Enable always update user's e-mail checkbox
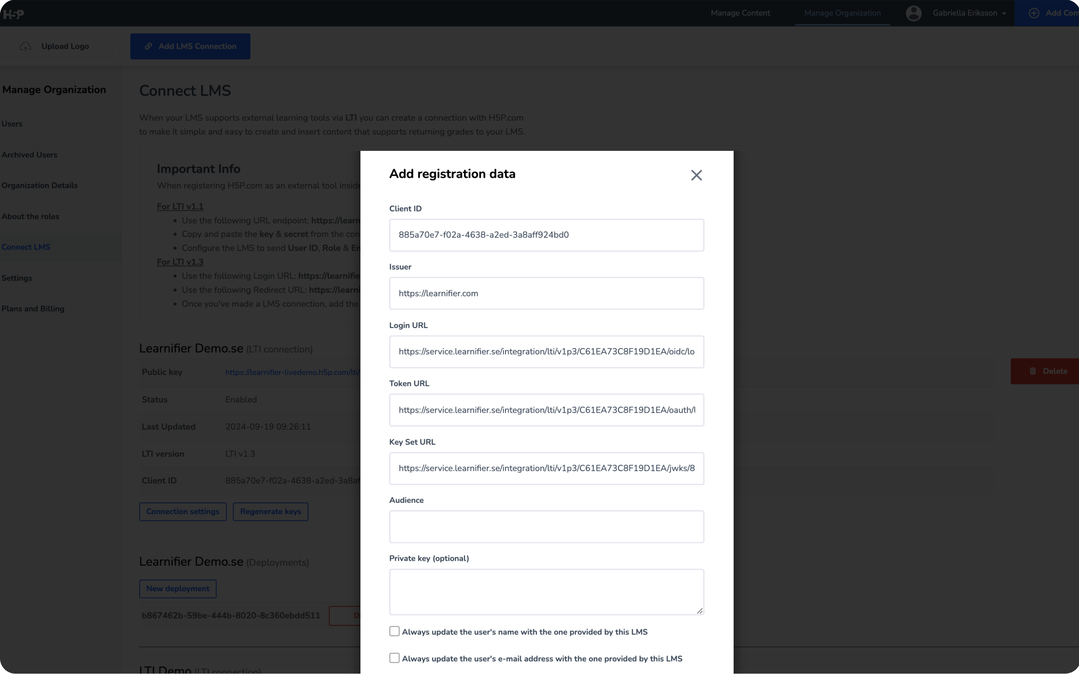1079x674 pixels. (x=394, y=658)
